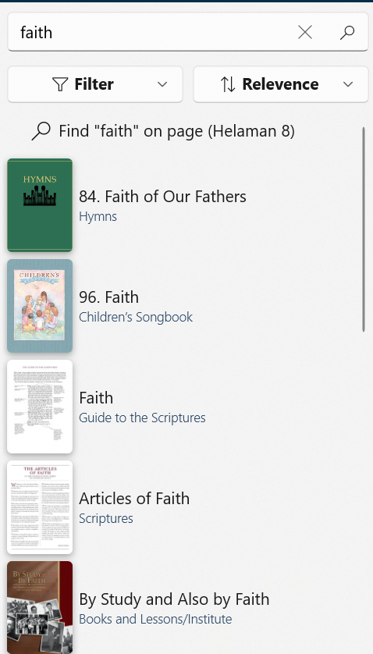Expand the Filter dropdown chevron
Screen dimensions: 373x654
click(x=162, y=84)
